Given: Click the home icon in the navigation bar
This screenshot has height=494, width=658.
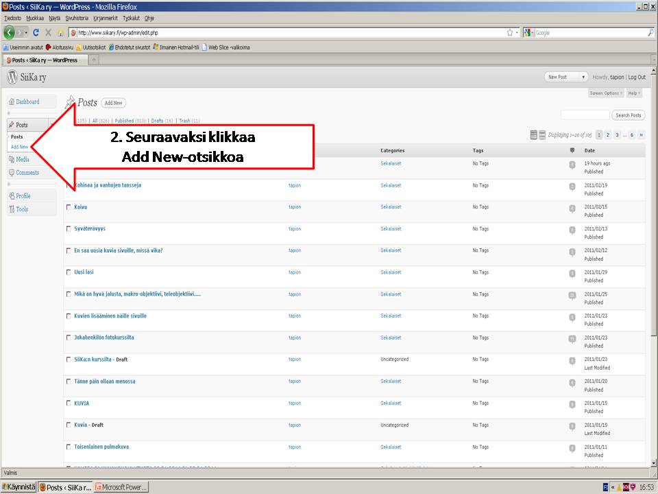Looking at the screenshot, I should pos(60,32).
